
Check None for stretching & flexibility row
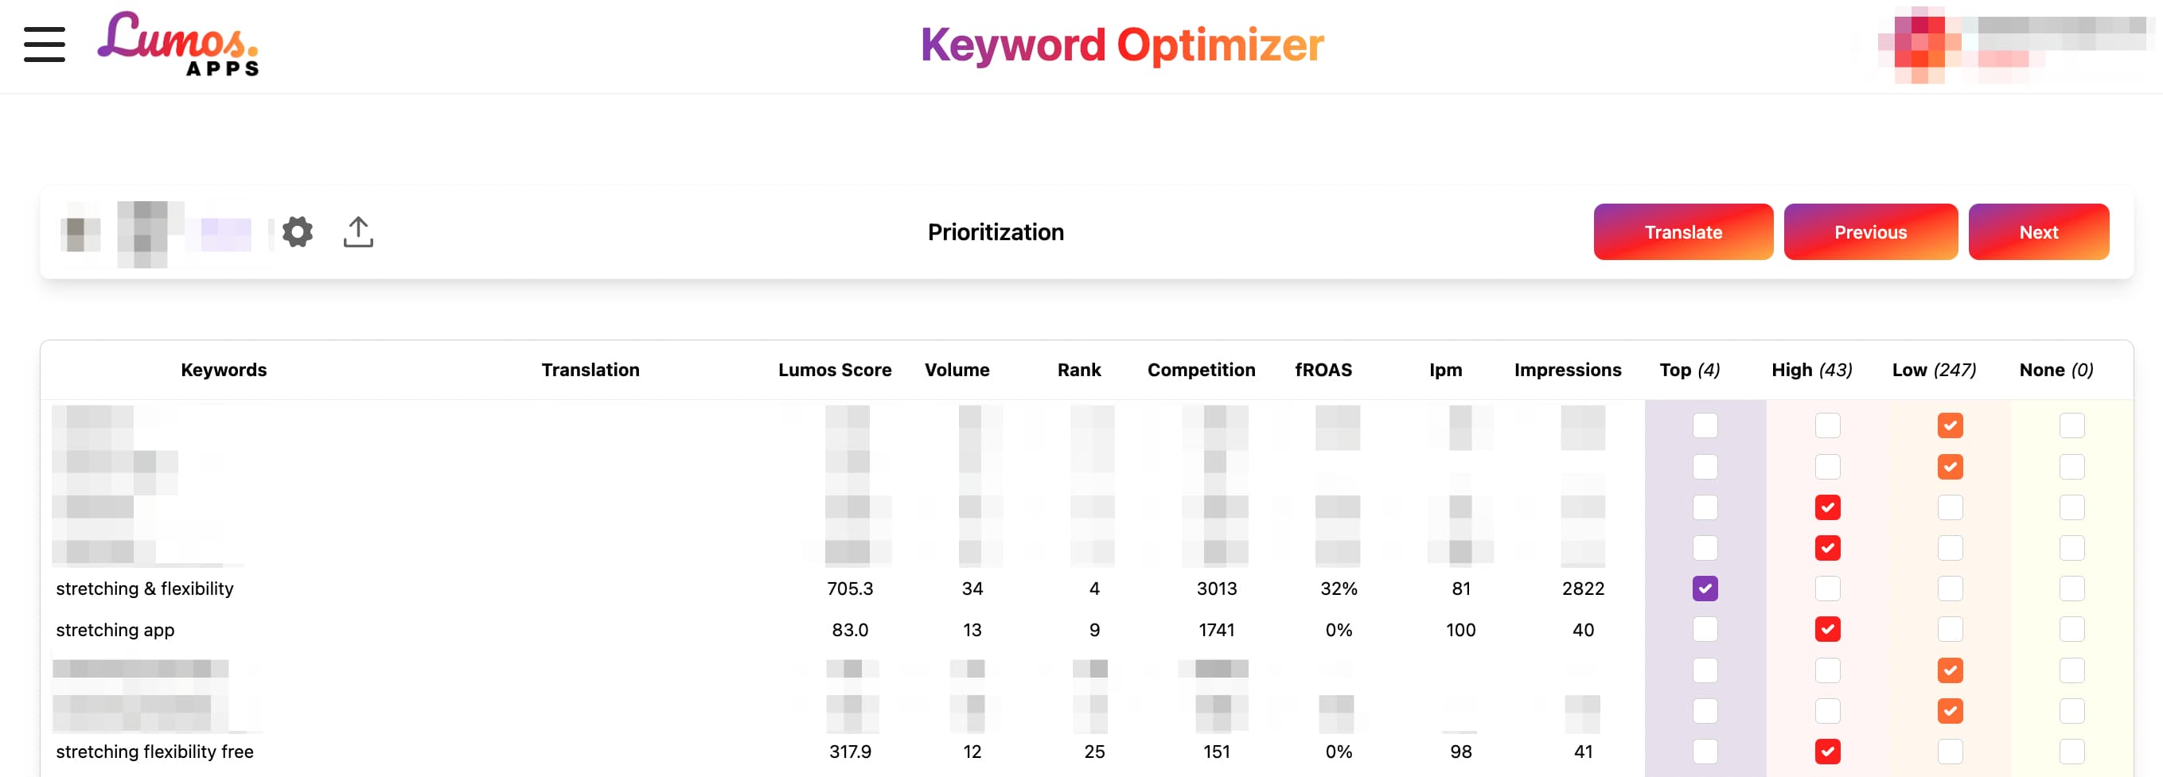click(x=2071, y=589)
